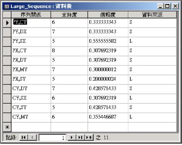Click the 信賴度 column header
The height and width of the screenshot is (145, 182).
click(x=108, y=15)
